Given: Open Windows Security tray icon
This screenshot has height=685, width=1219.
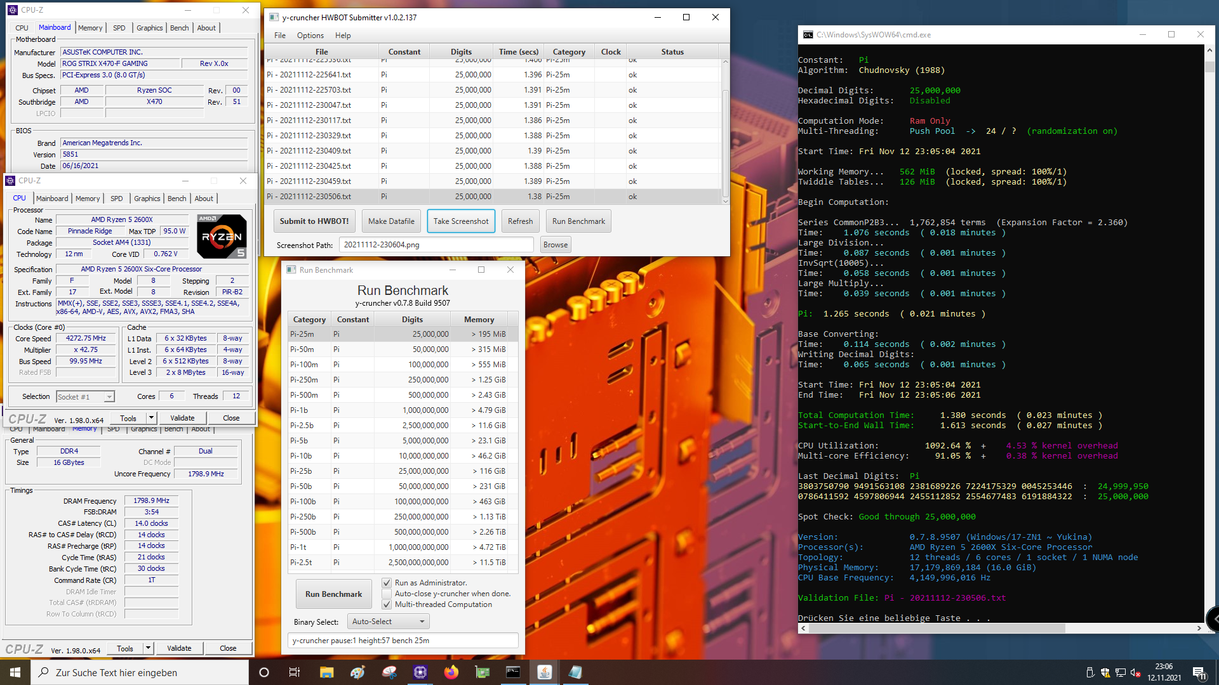Looking at the screenshot, I should (x=1105, y=673).
